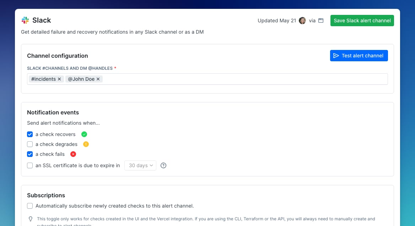Click the 'a check fails' label text

(x=50, y=154)
